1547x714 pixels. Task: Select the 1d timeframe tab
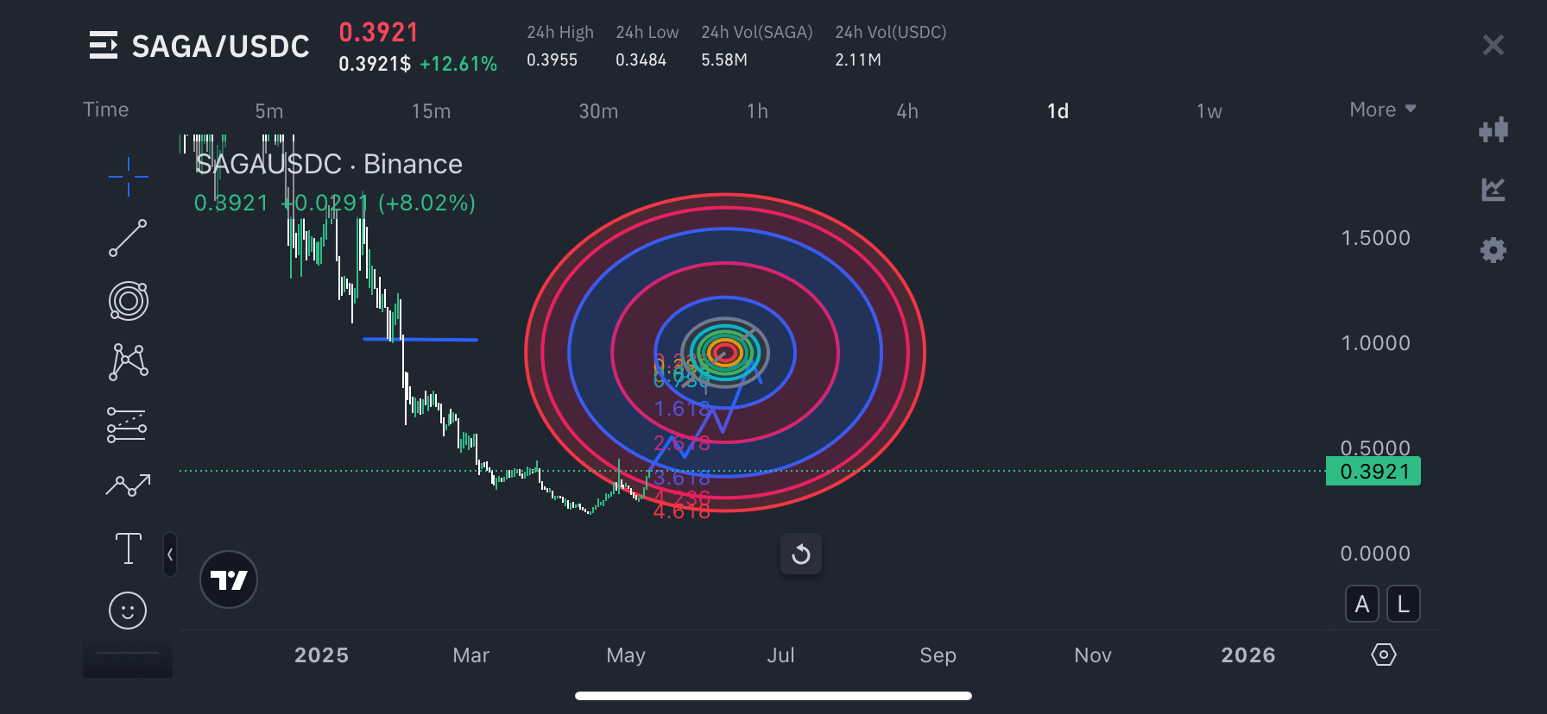point(1058,111)
